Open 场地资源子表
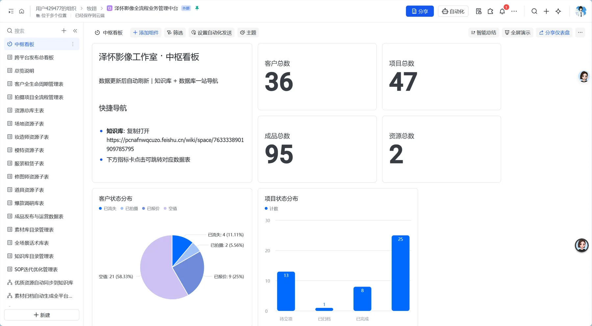The height and width of the screenshot is (326, 592). pyautogui.click(x=42, y=124)
